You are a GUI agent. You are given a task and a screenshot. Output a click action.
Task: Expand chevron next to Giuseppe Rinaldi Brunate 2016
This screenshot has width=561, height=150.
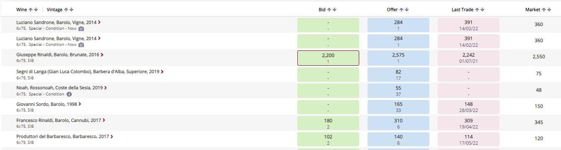(102, 55)
